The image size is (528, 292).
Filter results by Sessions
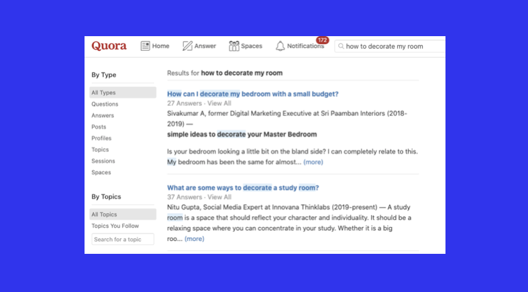(x=103, y=161)
